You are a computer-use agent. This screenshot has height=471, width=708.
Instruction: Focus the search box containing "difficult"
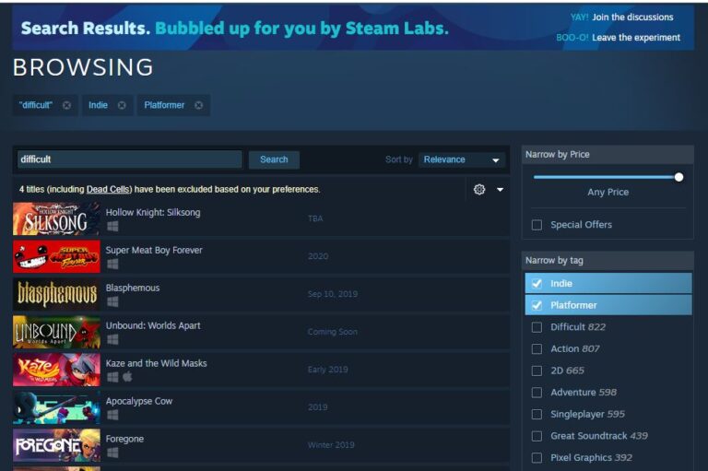(130, 159)
